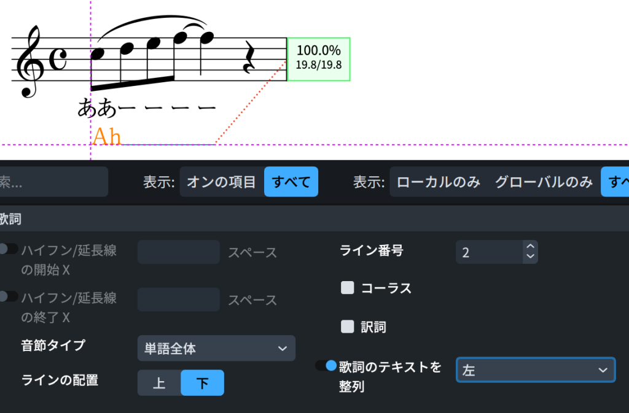
Task: Click the common time signature symbol
Action: click(x=58, y=60)
